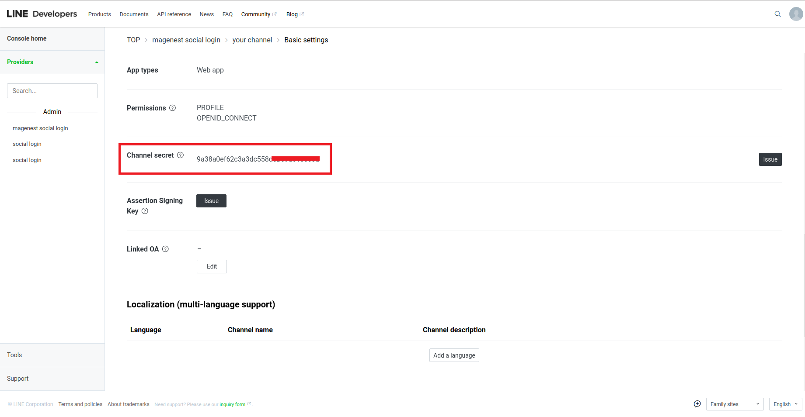Open the Family sites dropdown
This screenshot has width=805, height=417.
[735, 404]
